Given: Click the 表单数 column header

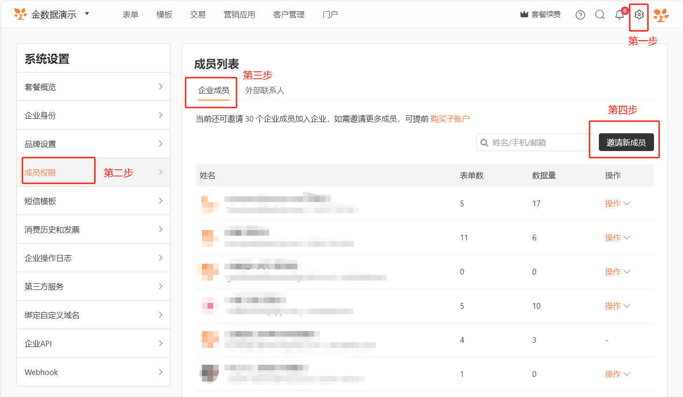Looking at the screenshot, I should click(472, 175).
